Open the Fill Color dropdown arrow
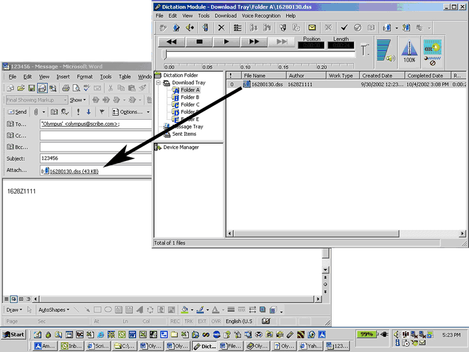 [x=192, y=310]
